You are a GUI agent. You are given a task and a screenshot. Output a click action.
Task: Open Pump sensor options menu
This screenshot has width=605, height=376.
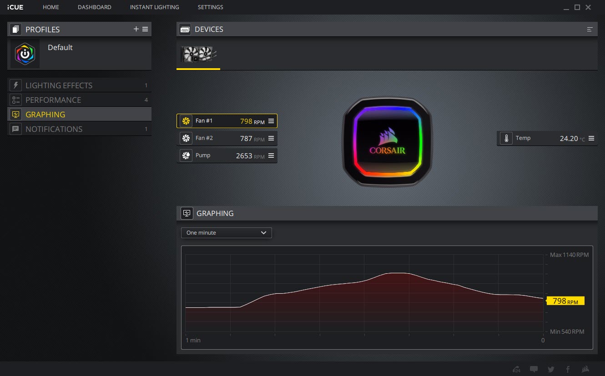271,155
